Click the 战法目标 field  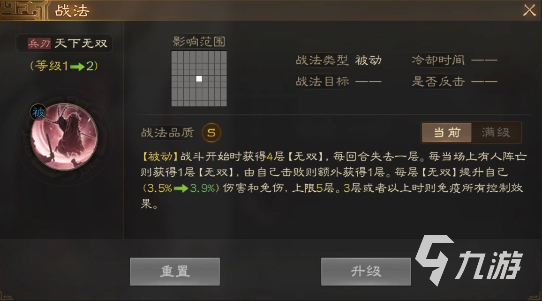pos(339,82)
